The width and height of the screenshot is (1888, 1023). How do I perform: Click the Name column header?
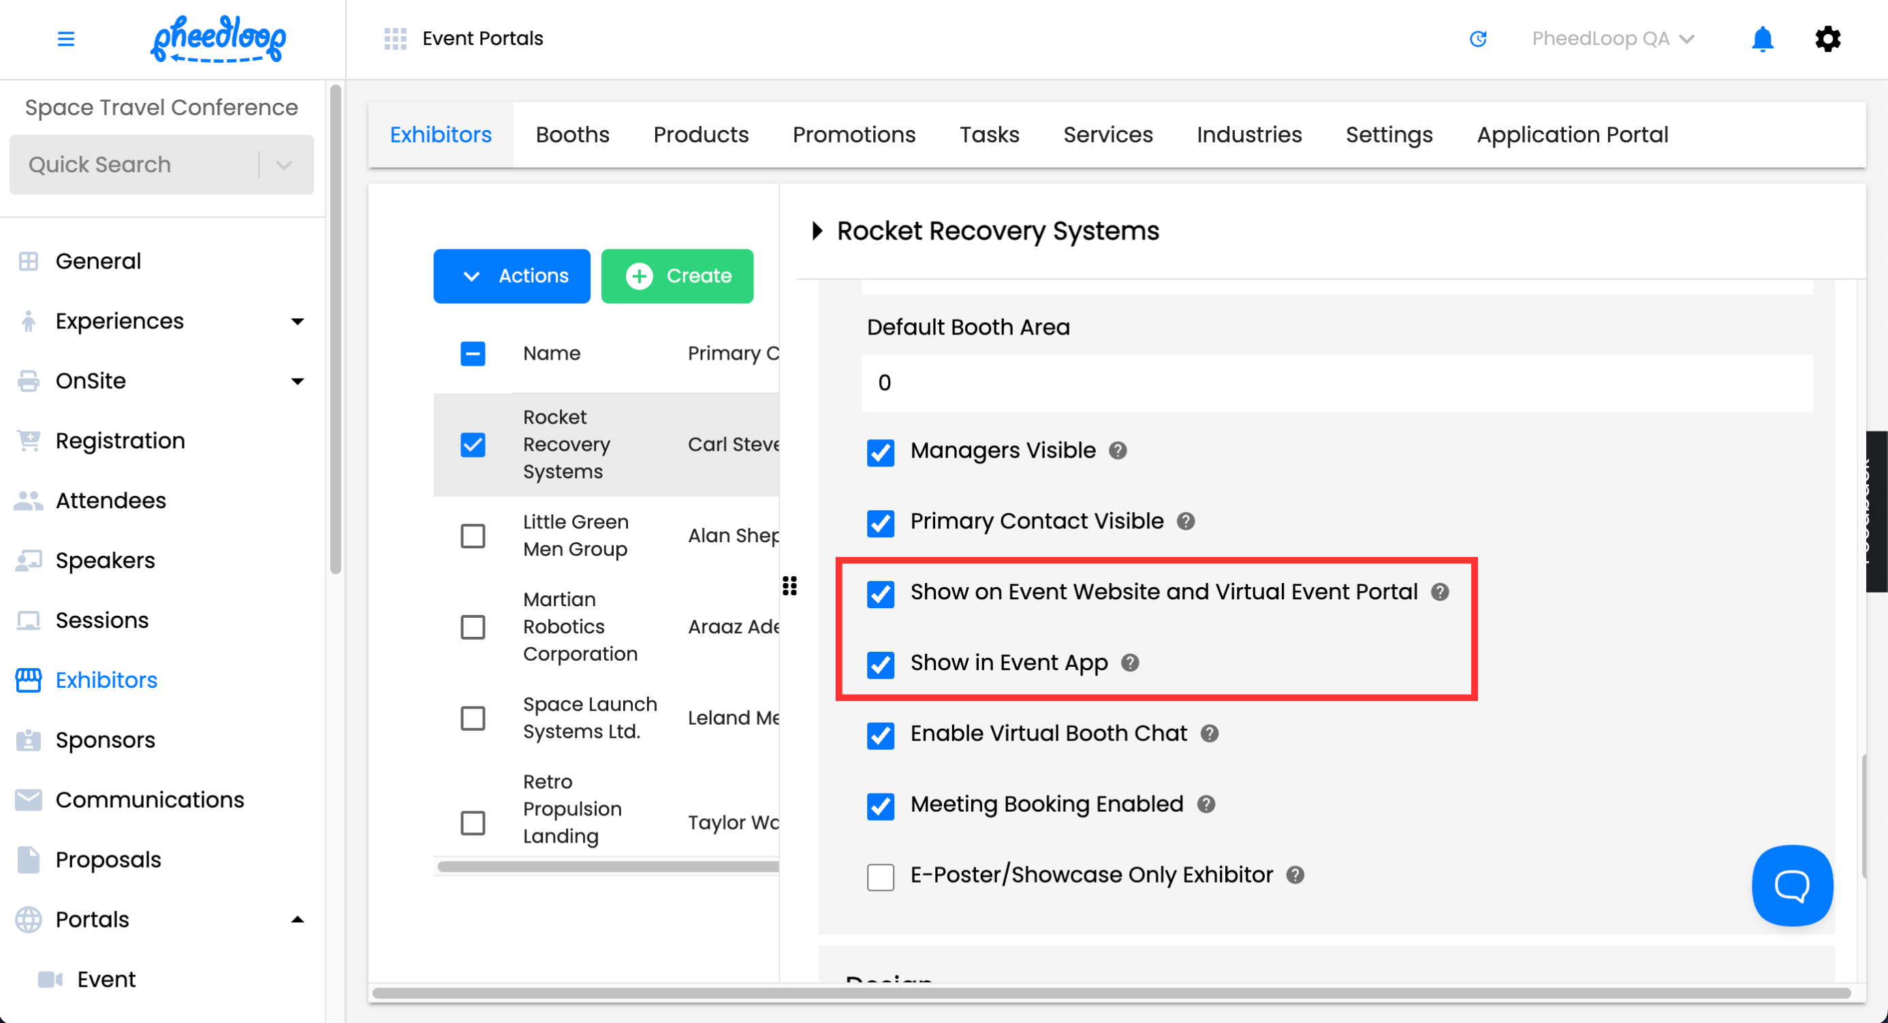551,354
